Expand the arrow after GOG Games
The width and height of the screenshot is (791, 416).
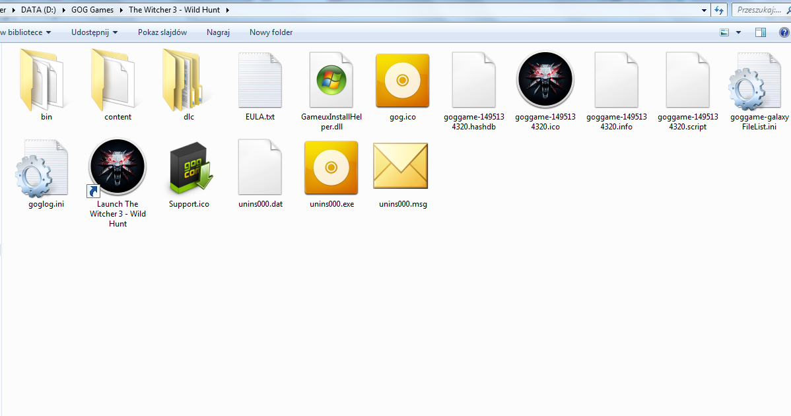pyautogui.click(x=121, y=10)
